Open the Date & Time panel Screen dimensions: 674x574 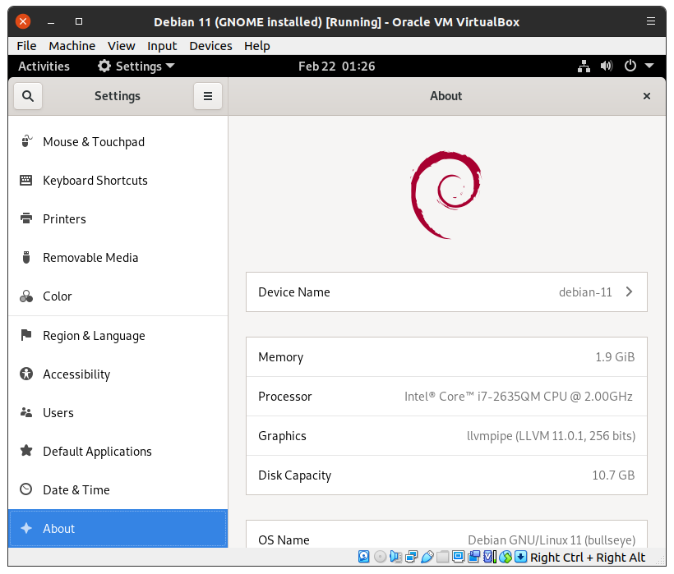click(76, 490)
